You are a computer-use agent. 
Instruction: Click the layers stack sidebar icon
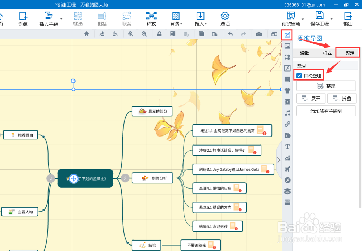click(x=287, y=191)
